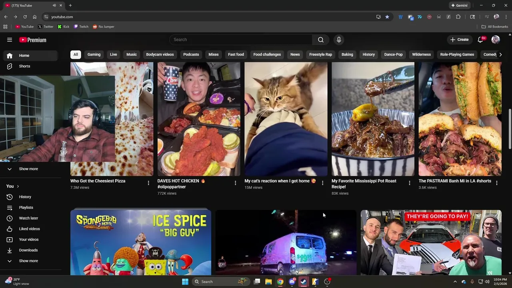Reload the page in Chrome

point(25,17)
